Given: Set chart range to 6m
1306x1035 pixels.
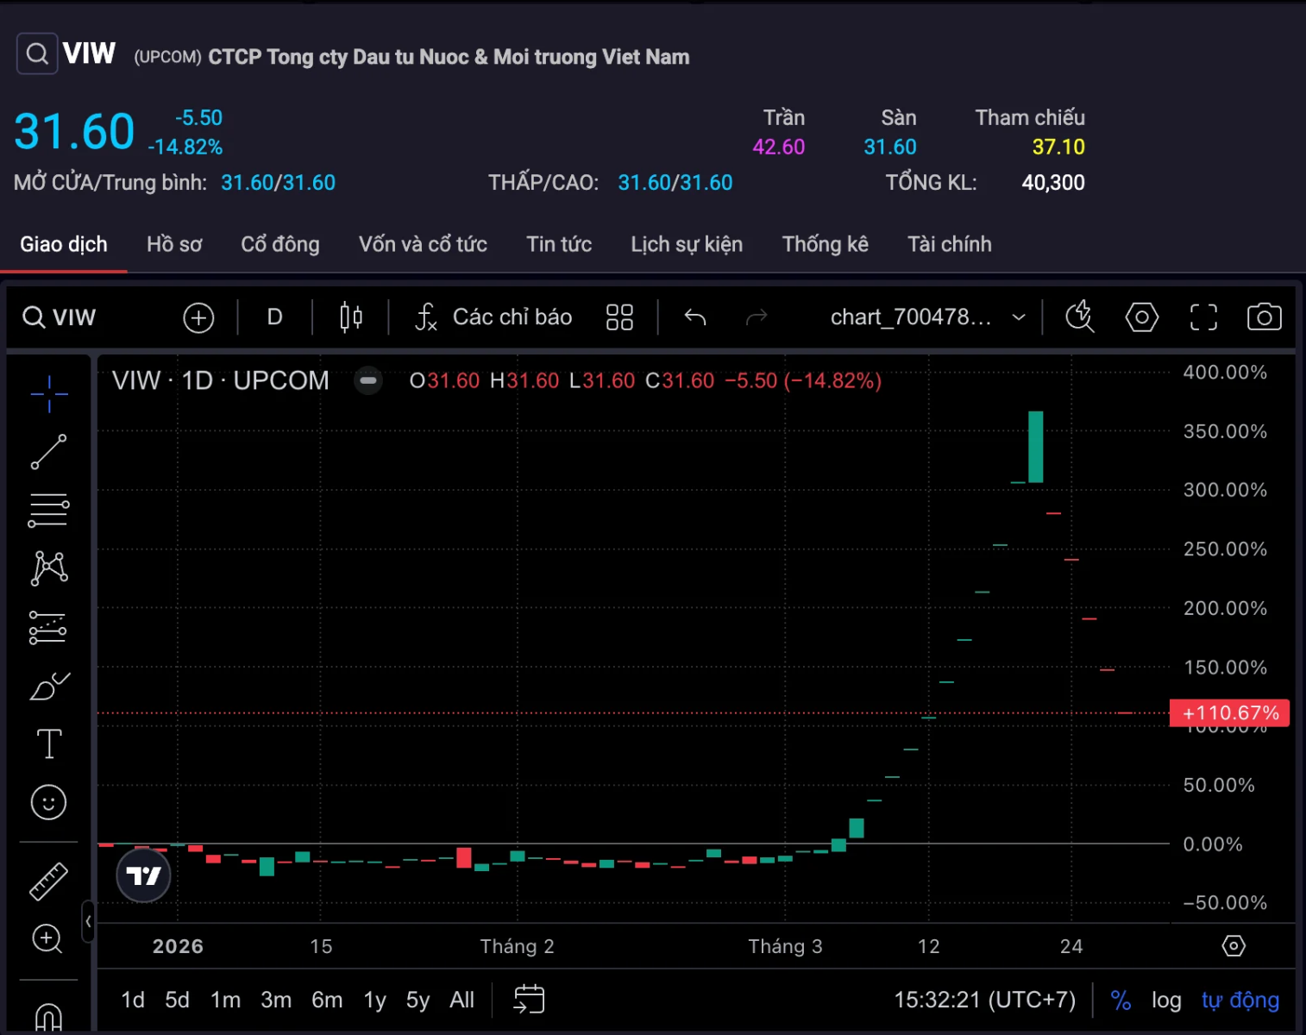Looking at the screenshot, I should pyautogui.click(x=327, y=1000).
